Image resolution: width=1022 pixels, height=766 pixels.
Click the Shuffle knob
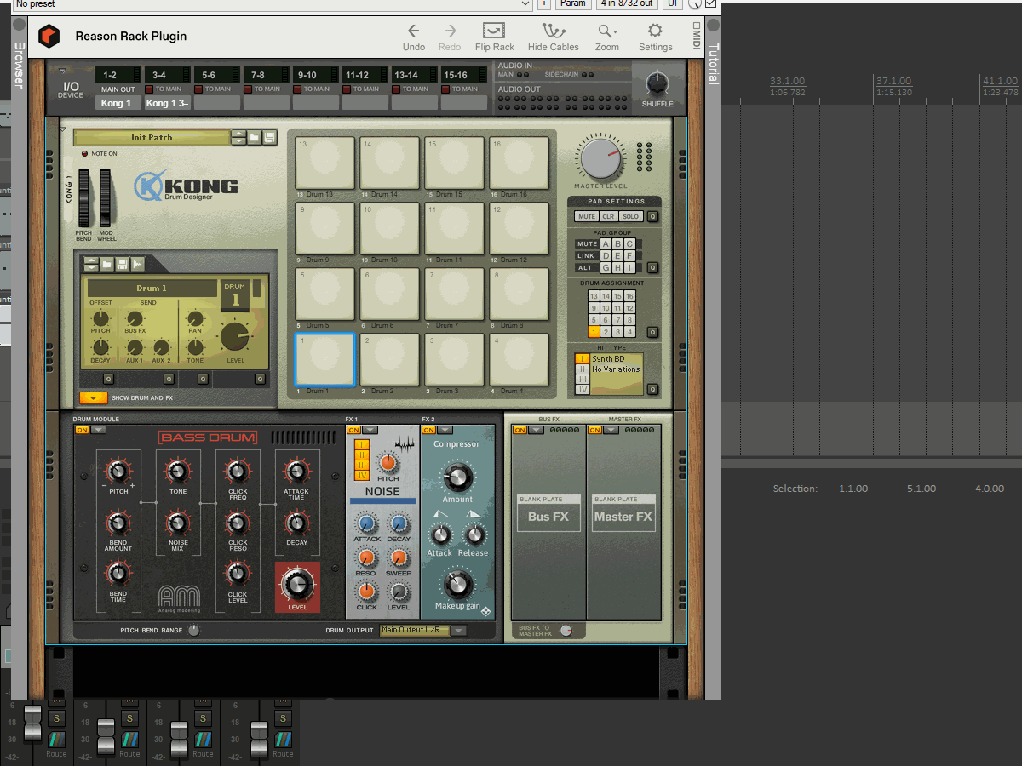(x=656, y=83)
